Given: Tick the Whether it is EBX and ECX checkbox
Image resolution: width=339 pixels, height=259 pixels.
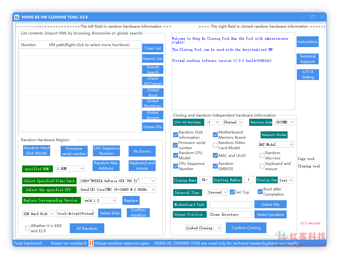Looking at the screenshot, I should tap(28, 228).
